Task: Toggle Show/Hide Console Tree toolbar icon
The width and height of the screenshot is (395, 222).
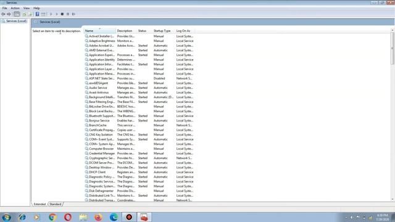Action: [17, 14]
